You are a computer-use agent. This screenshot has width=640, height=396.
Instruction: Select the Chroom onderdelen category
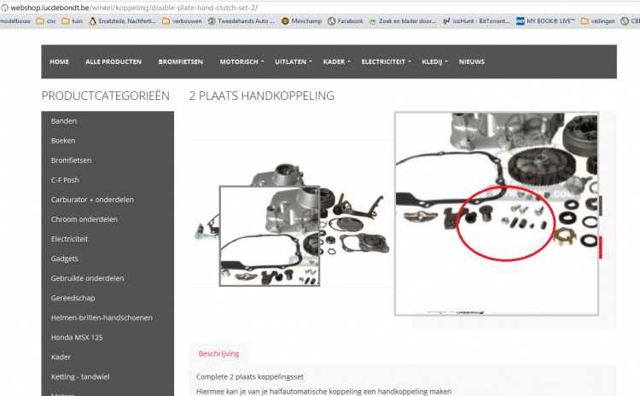coord(84,219)
